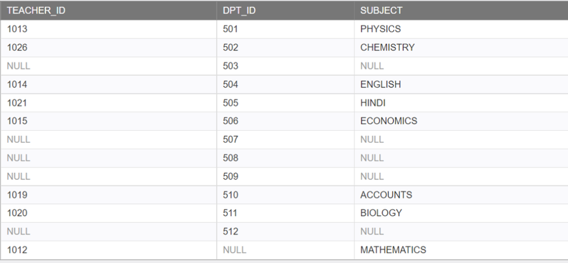Select teacher ID 1013 cell
The height and width of the screenshot is (263, 568).
point(109,29)
